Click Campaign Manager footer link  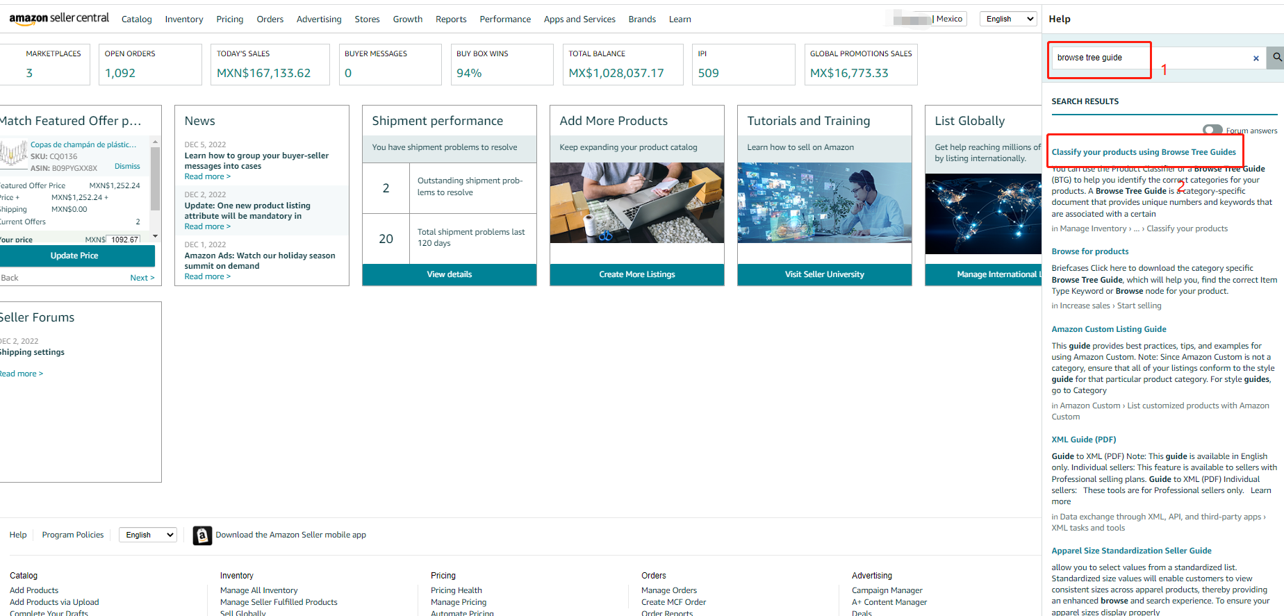[x=887, y=590]
